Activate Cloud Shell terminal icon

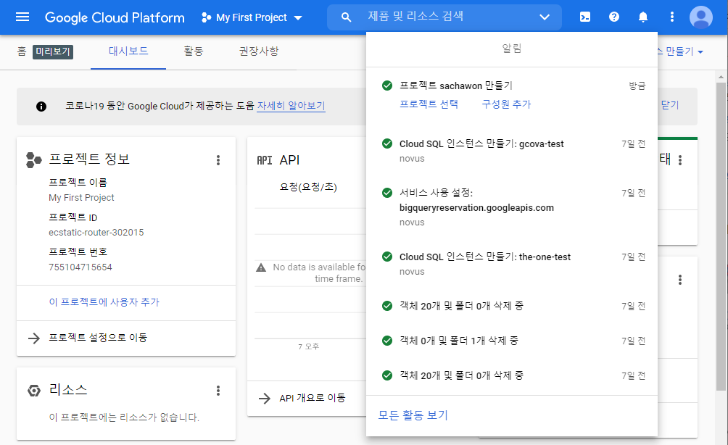pos(585,17)
